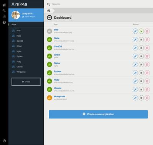153x145 pixels.
Task: Open the Python link in the dashboard
Action: pyautogui.click(x=58, y=72)
